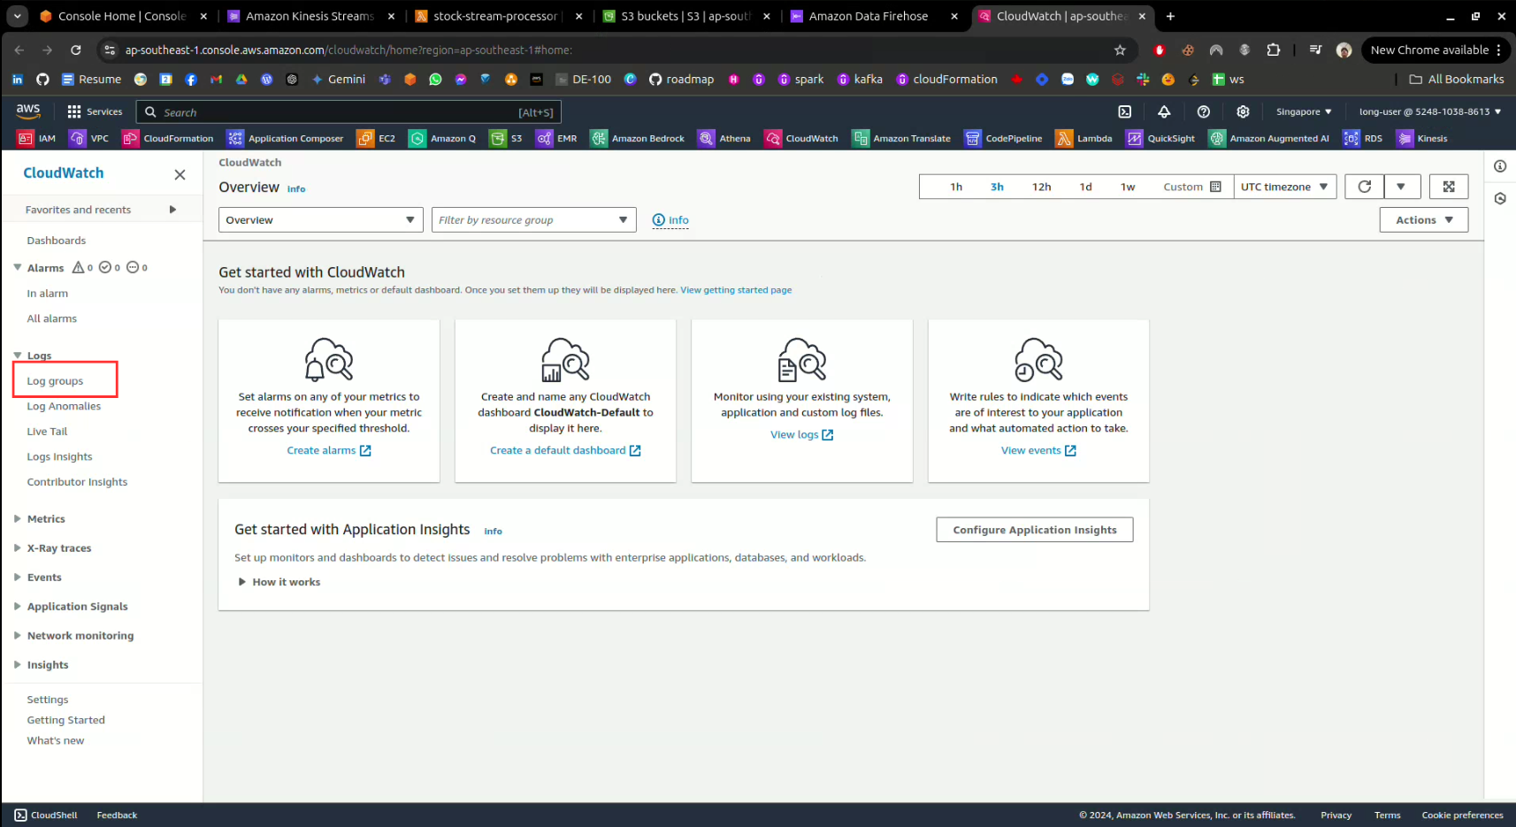The image size is (1516, 827).
Task: Open the CloudShell icon in AWS header
Action: [x=1124, y=111]
